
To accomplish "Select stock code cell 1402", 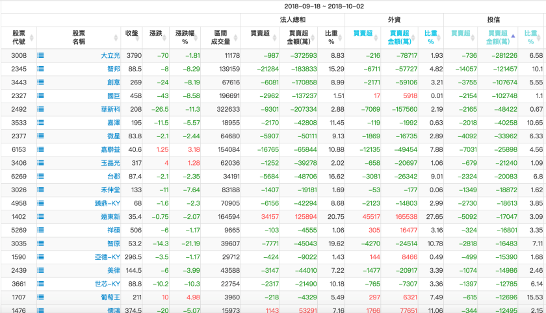I will 19,217.
